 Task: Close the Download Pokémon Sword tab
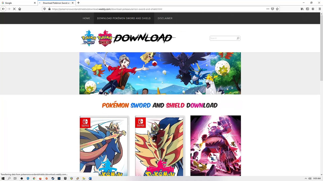[x=73, y=3]
